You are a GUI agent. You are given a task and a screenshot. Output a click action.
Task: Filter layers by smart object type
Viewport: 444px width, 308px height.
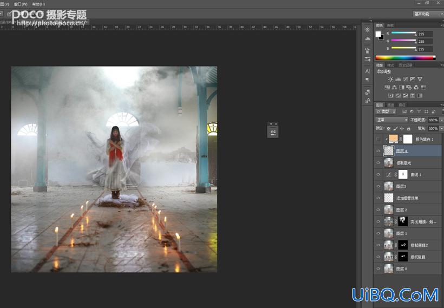coord(433,112)
